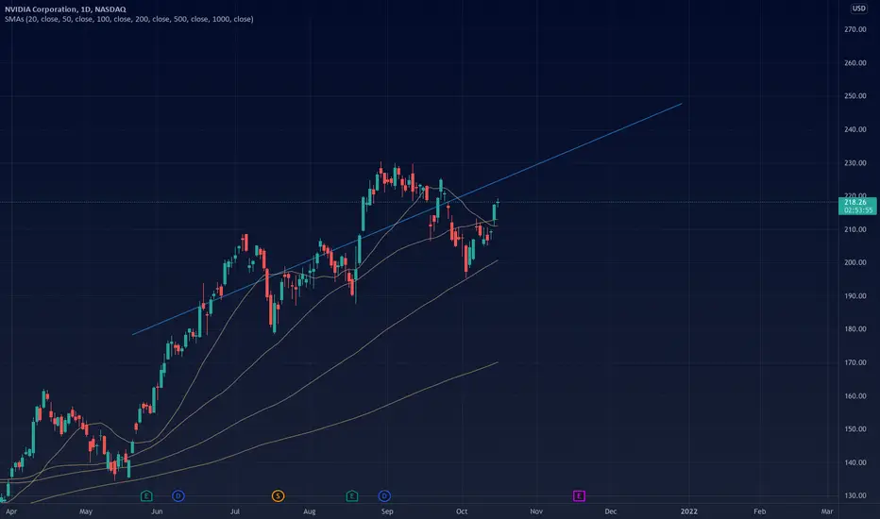This screenshot has width=880, height=519.
Task: Click the 210.00 price axis label
Action: click(855, 229)
